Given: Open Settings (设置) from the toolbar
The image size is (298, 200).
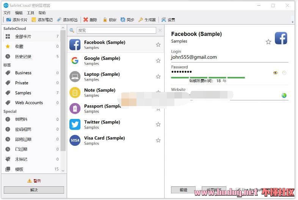Looking at the screenshot, I should click(168, 20).
